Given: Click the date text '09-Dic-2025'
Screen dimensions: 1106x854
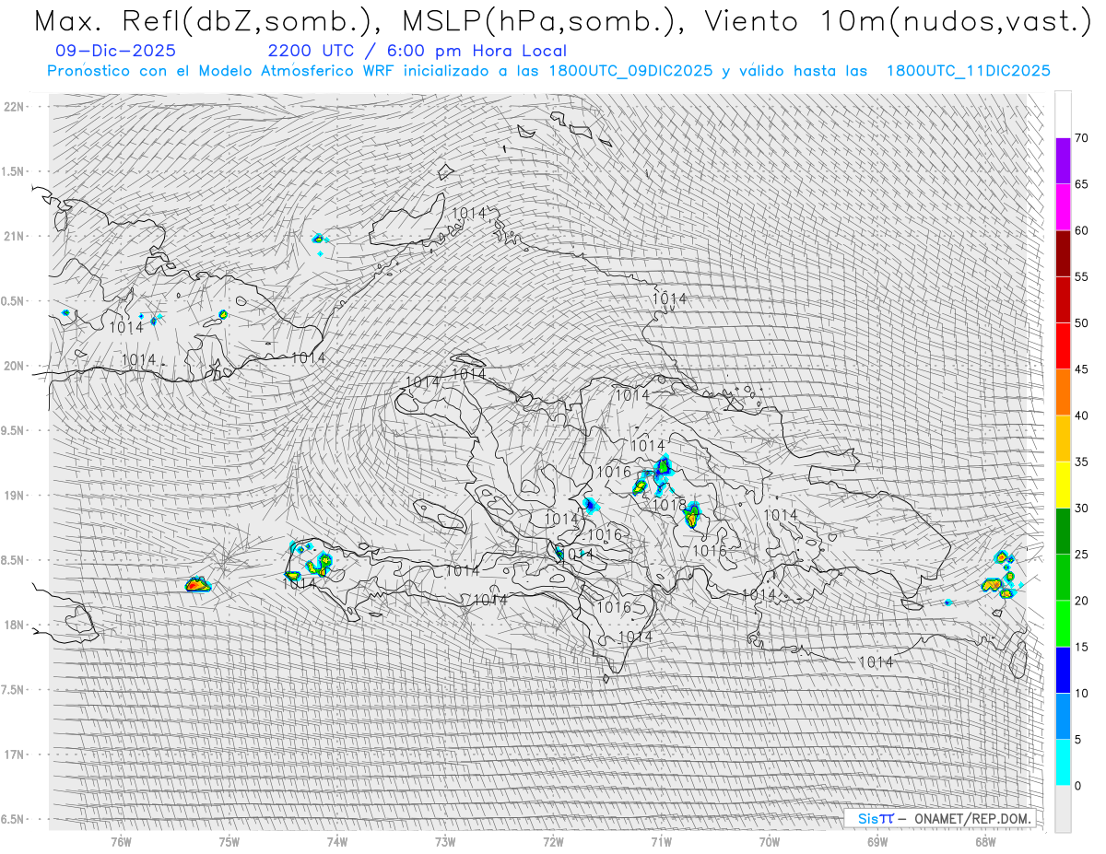Looking at the screenshot, I should 115,51.
